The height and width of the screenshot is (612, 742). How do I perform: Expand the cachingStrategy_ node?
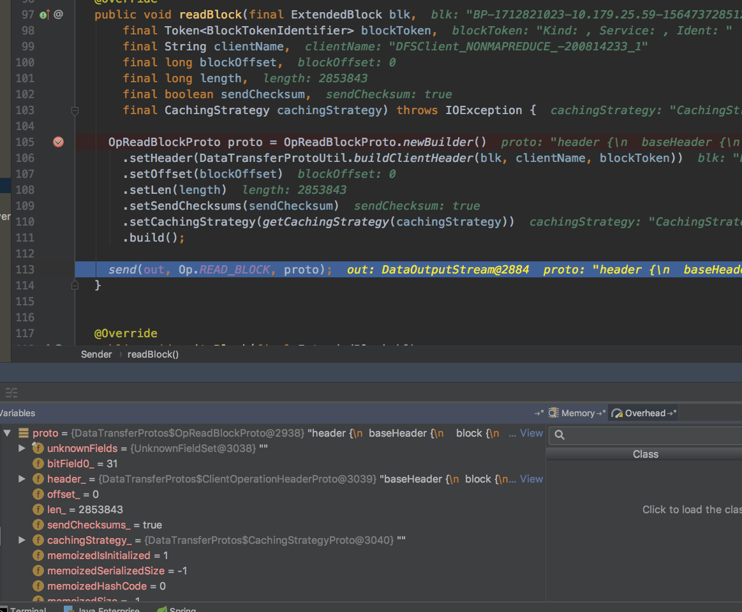(x=22, y=539)
